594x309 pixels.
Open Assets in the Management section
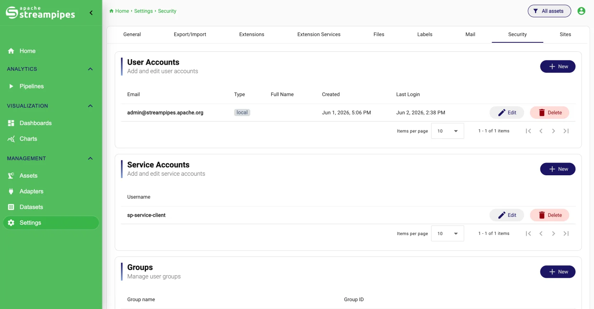(51, 176)
